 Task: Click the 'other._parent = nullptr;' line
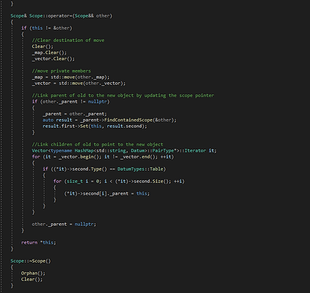[x=64, y=224]
